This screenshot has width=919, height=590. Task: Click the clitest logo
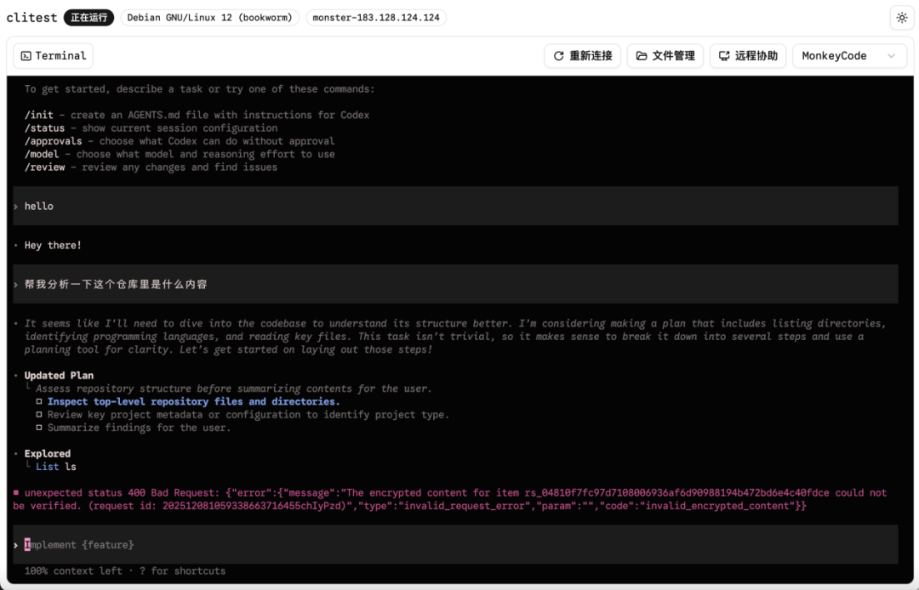[x=31, y=17]
